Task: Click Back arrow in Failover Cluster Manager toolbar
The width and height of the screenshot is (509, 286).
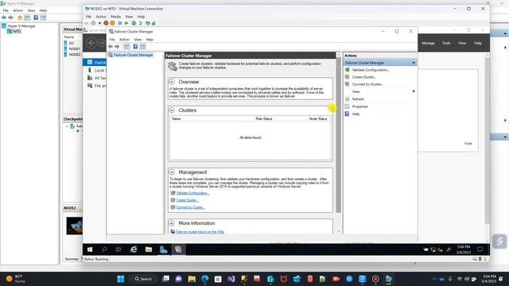Action: pyautogui.click(x=111, y=47)
